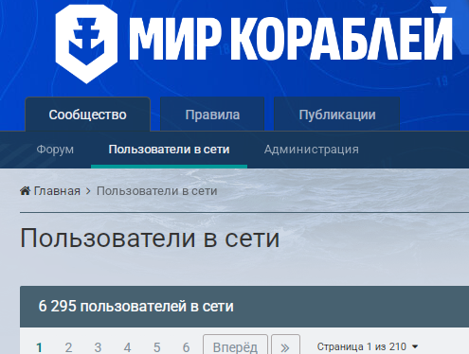This screenshot has width=469, height=354.
Task: Go to page 4
Action: (x=127, y=347)
